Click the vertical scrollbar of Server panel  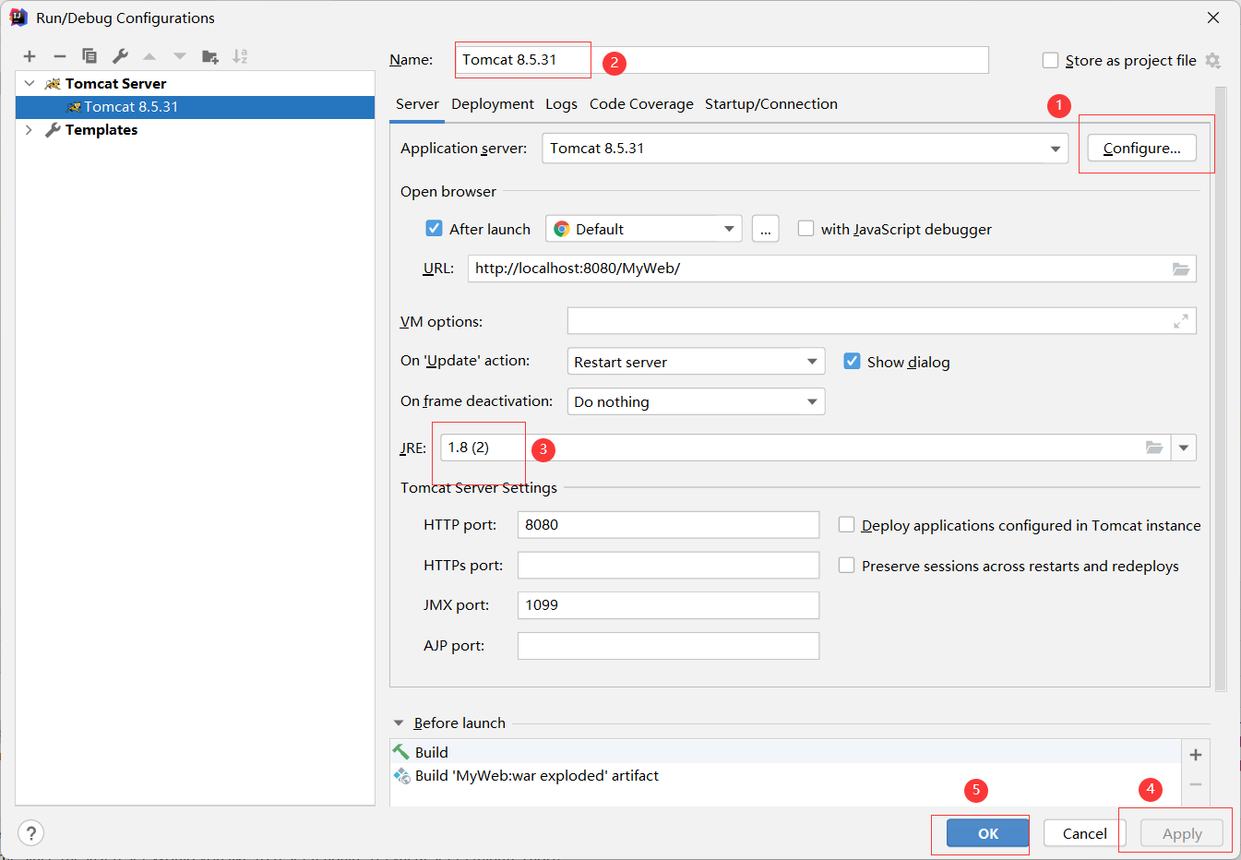pyautogui.click(x=1221, y=388)
